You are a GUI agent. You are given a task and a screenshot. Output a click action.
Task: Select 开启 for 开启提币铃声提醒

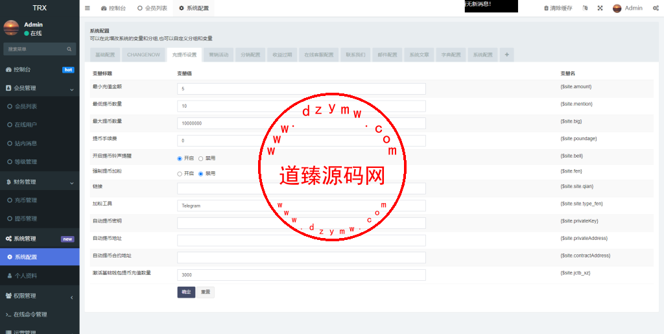click(180, 158)
